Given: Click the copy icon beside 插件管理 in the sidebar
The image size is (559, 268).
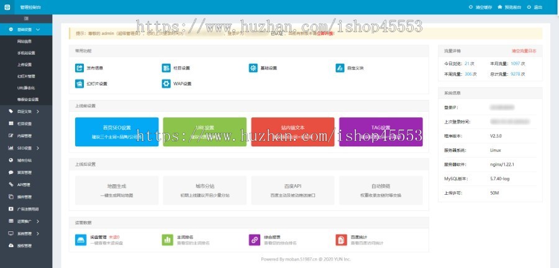Looking at the screenshot, I should click(x=11, y=197).
